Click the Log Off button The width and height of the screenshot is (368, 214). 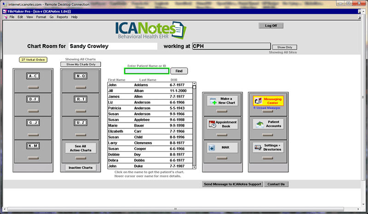(271, 26)
